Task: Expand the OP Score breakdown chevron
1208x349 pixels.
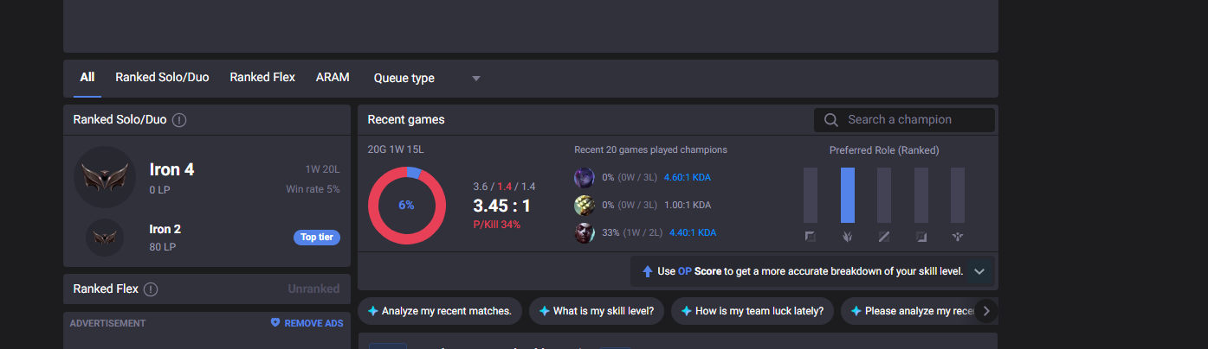Action: 979,271
